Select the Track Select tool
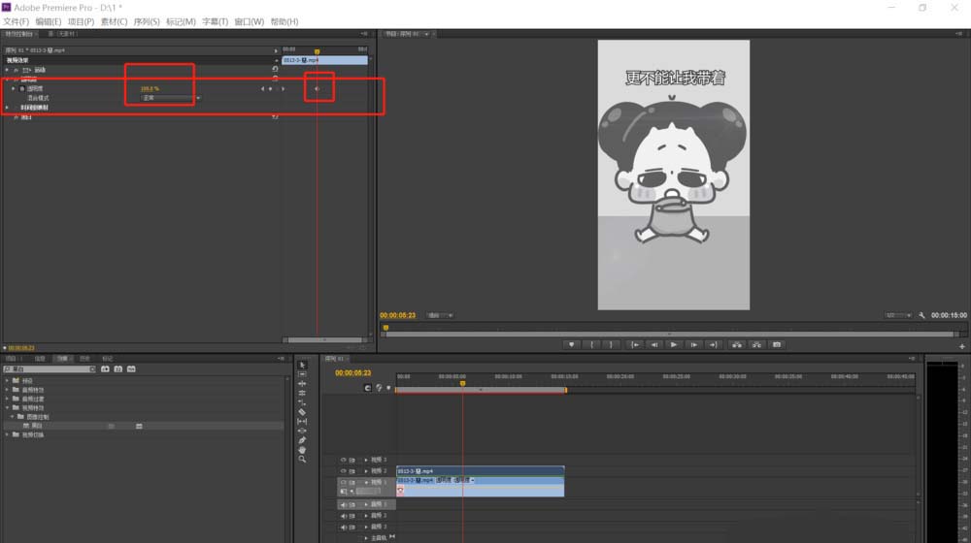 pos(302,374)
